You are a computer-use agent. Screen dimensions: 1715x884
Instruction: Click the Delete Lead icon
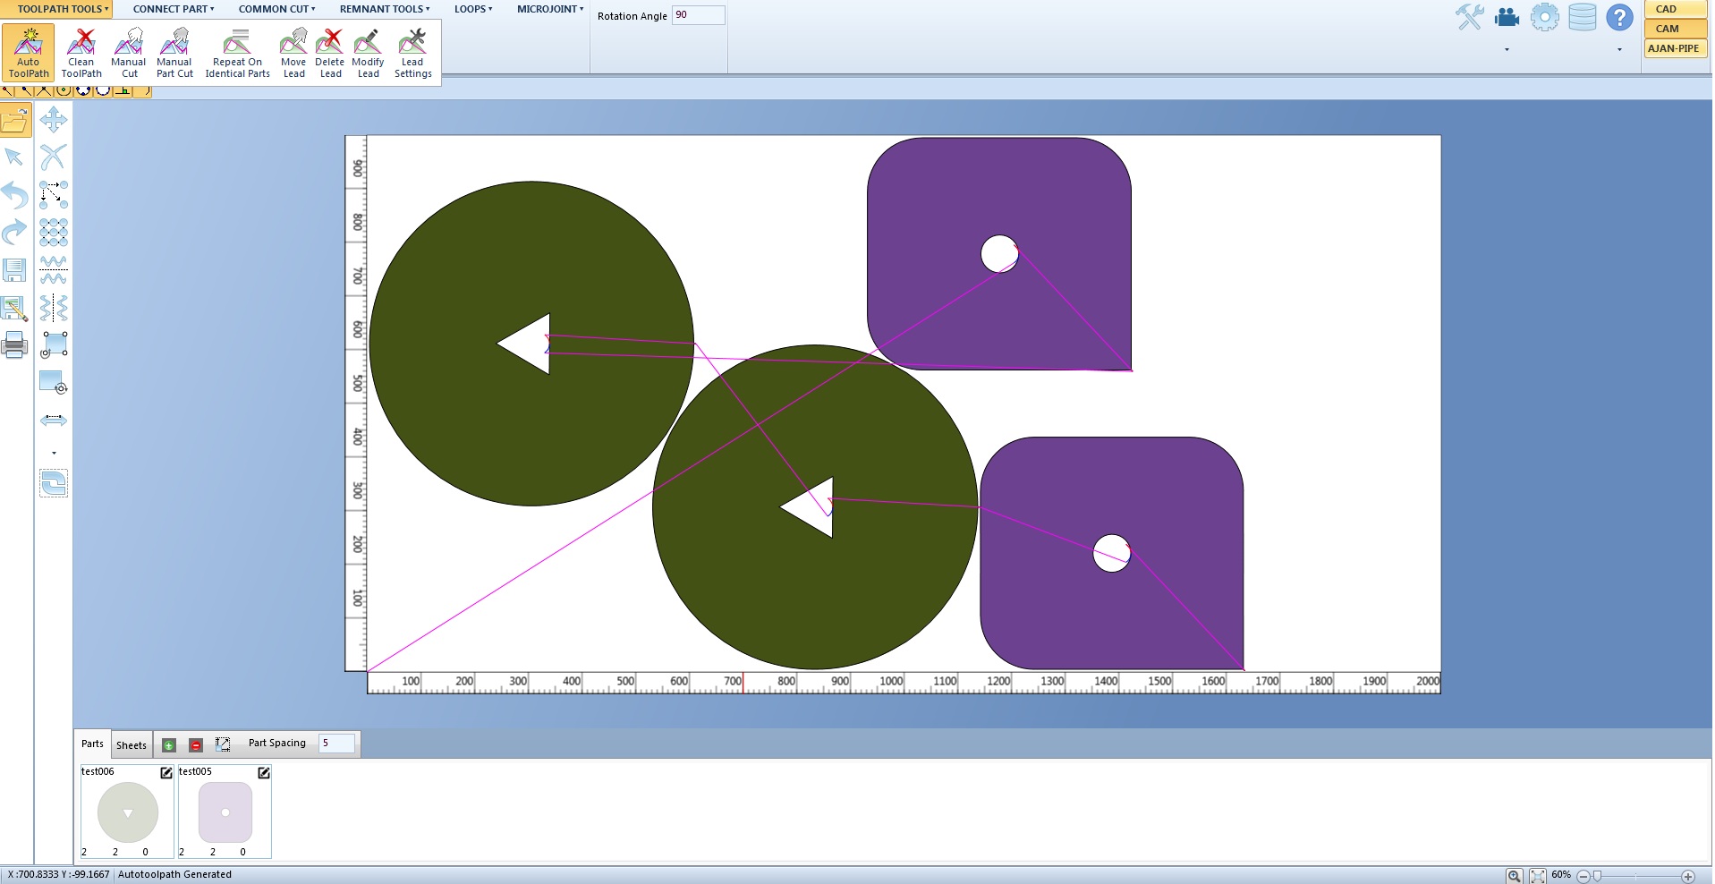(330, 53)
